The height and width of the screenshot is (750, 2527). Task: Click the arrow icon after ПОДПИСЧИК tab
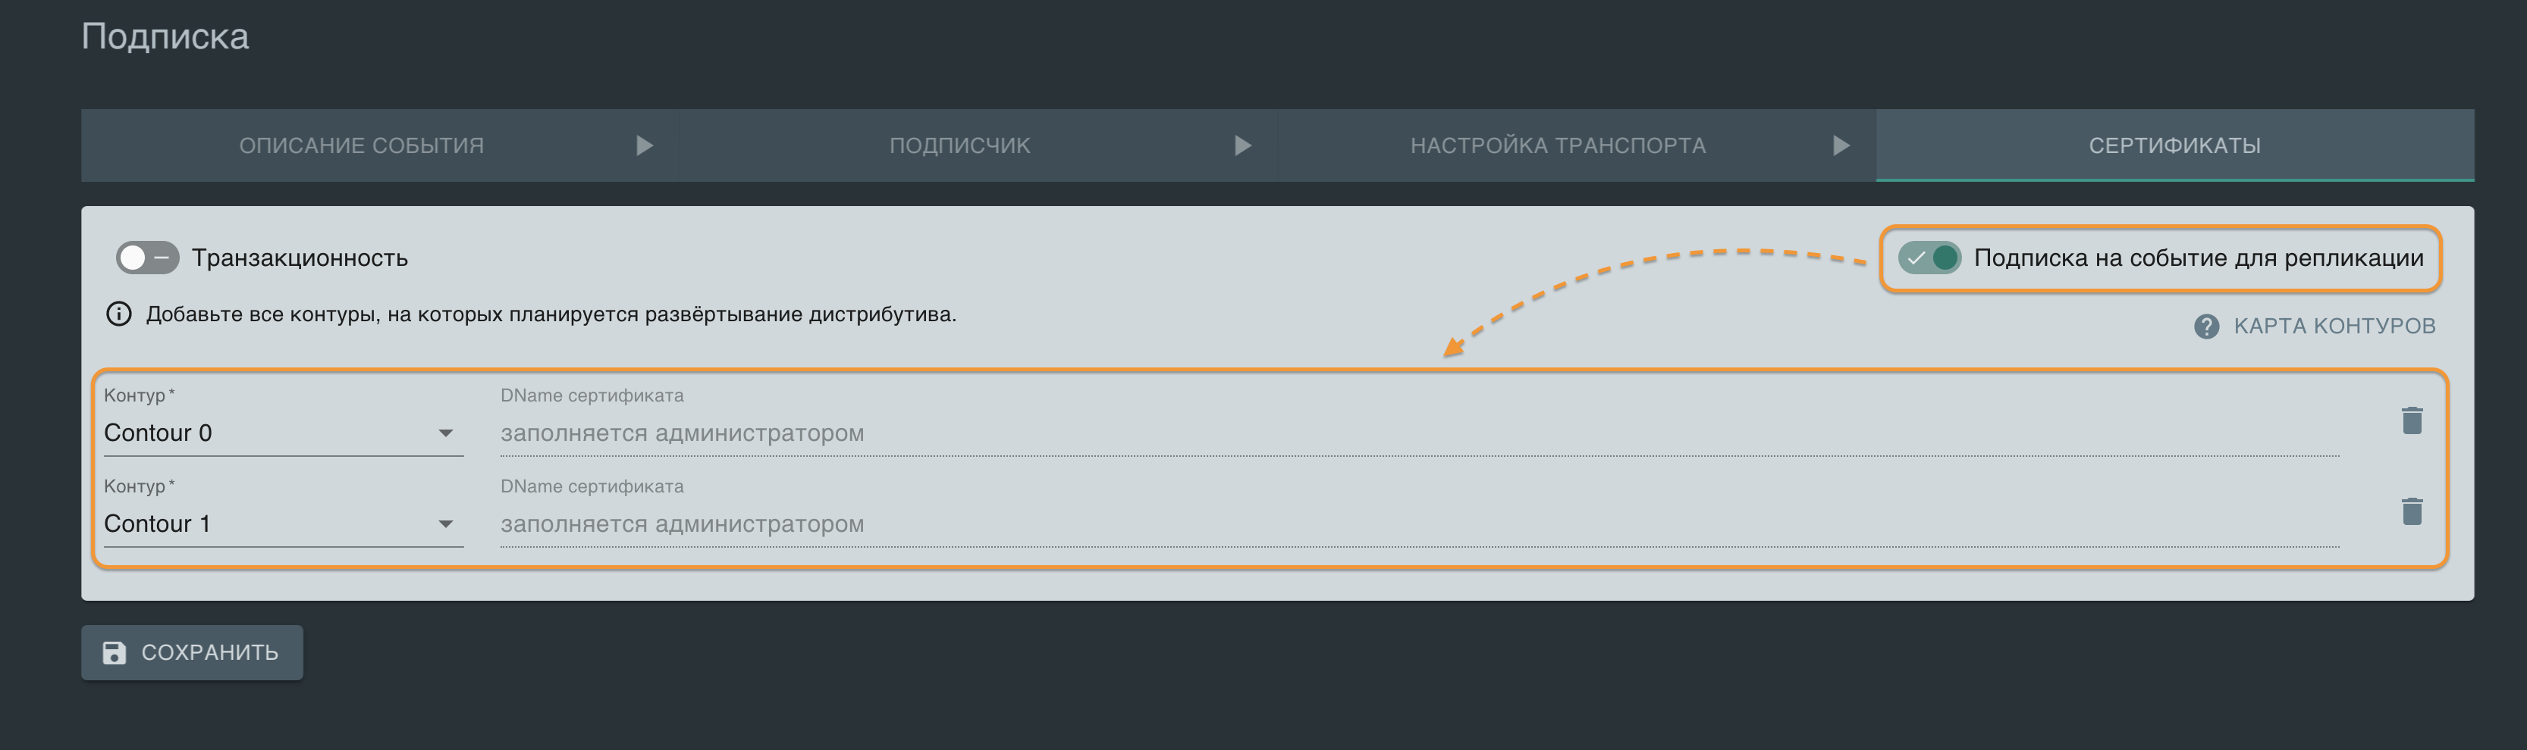click(1244, 145)
